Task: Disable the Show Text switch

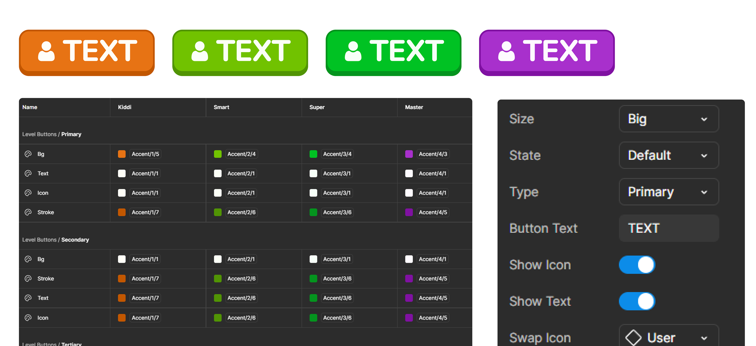Action: (x=637, y=301)
